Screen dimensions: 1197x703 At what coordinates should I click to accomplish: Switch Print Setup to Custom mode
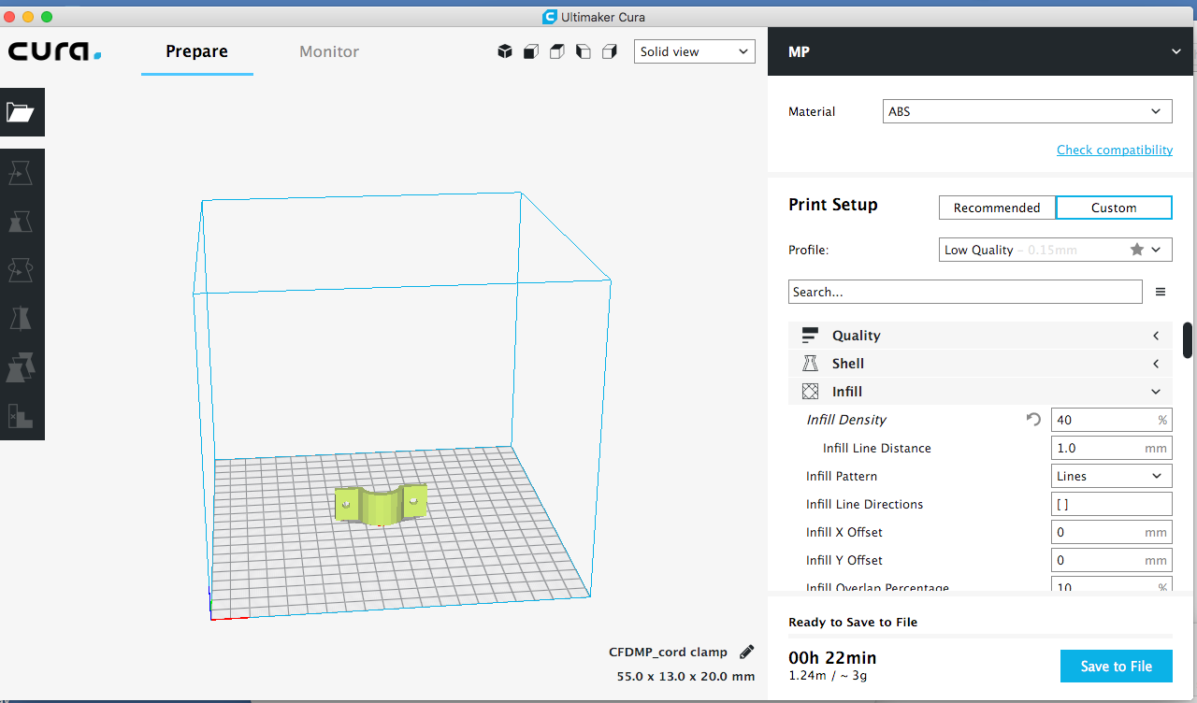pos(1114,208)
